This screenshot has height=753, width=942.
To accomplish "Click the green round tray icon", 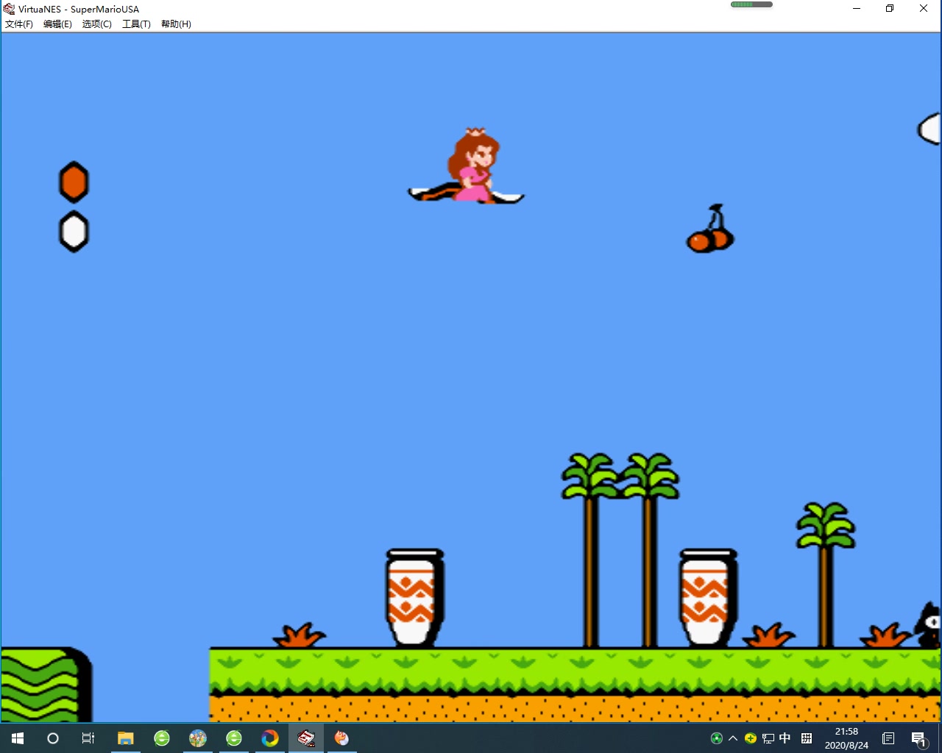I will 717,738.
